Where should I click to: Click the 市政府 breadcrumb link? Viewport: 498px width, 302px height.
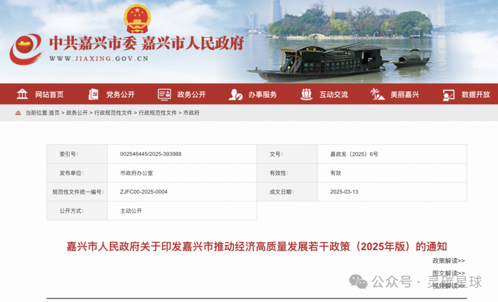point(191,113)
